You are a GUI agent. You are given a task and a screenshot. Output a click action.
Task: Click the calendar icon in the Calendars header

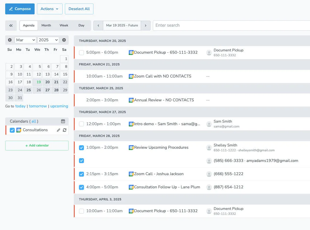(63, 121)
